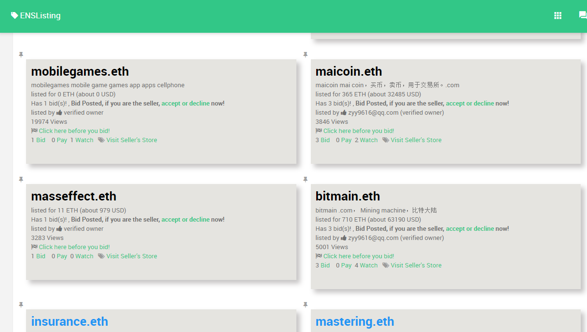Click thumbs-up icon in mobilegames.eth listing
Viewport: 587px width, 332px height.
point(59,112)
